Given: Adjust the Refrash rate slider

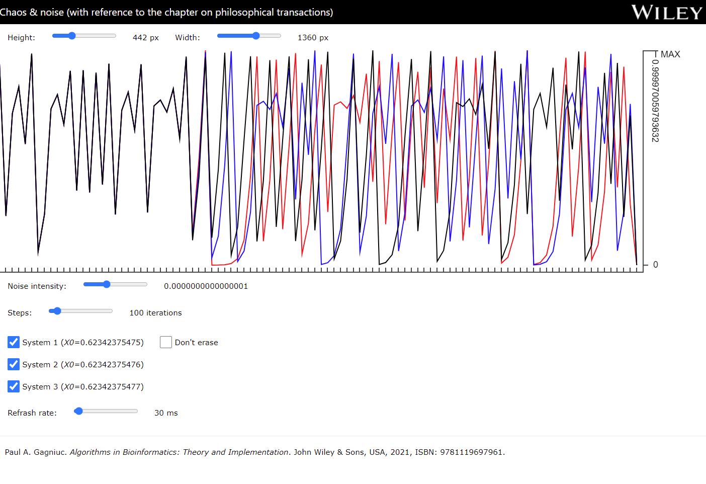Looking at the screenshot, I should coord(106,411).
